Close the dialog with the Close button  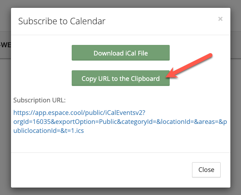206,170
